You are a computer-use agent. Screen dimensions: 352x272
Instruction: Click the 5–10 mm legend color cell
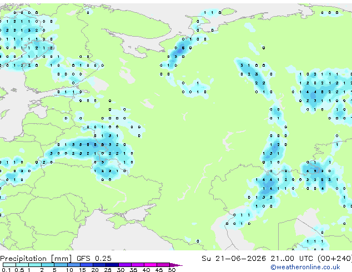pyautogui.click(x=61, y=265)
